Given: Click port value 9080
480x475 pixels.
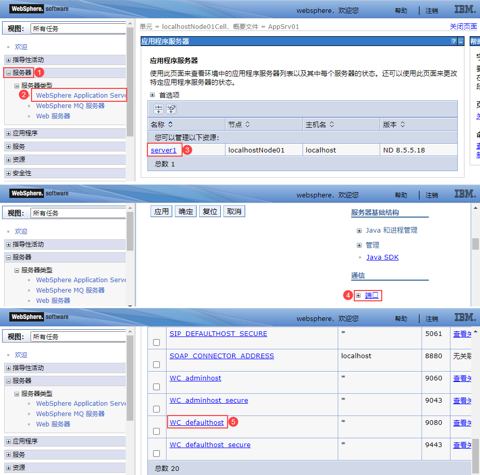Looking at the screenshot, I should pyautogui.click(x=433, y=422).
